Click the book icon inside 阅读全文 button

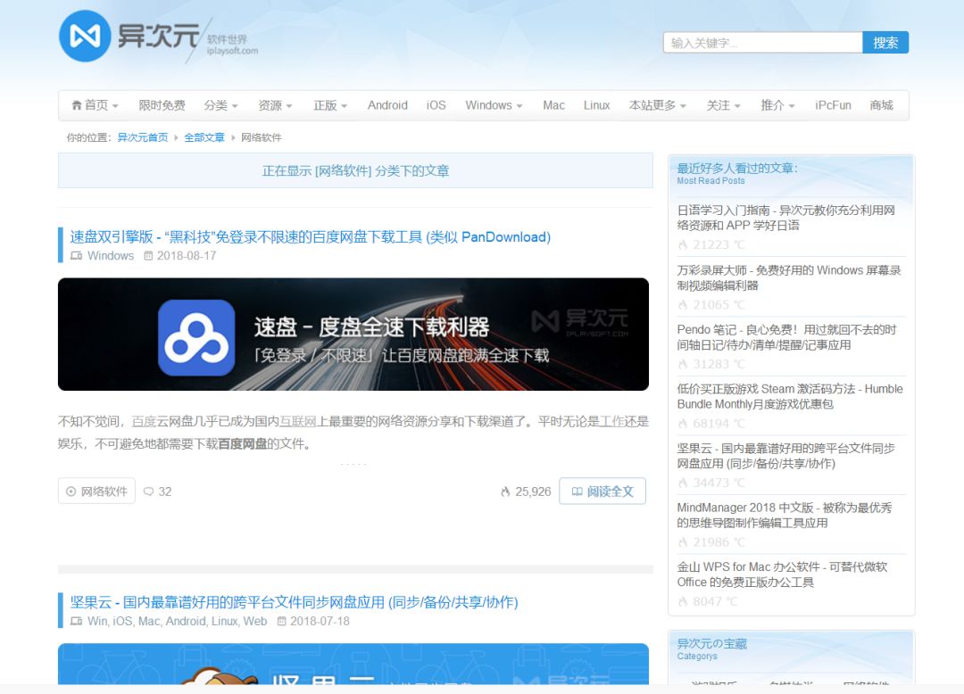(579, 491)
